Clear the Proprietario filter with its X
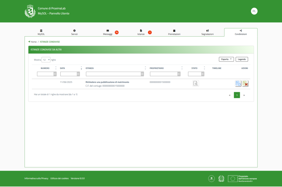 pyautogui.click(x=179, y=74)
